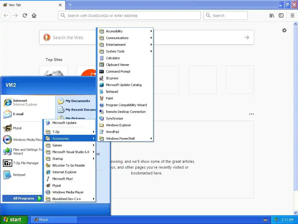Open Windows Explorer from Accessories
298x224 pixels.
click(125, 125)
